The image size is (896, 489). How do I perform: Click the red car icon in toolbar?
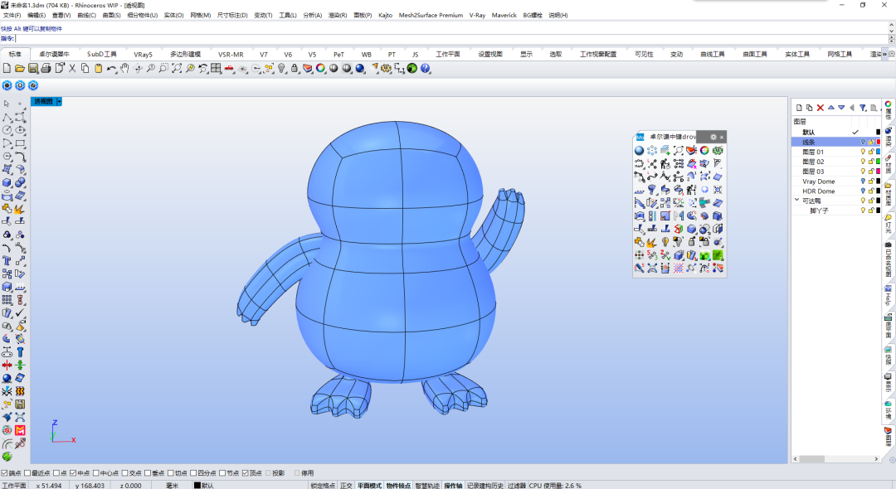[x=229, y=69]
